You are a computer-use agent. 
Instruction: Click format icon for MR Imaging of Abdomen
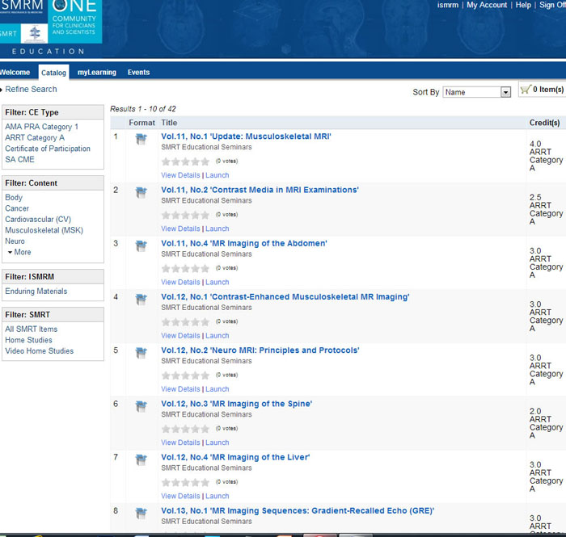point(141,245)
